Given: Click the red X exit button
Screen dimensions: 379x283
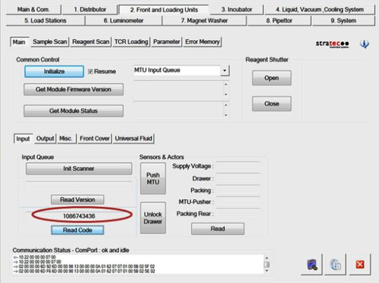Looking at the screenshot, I should coord(360,265).
